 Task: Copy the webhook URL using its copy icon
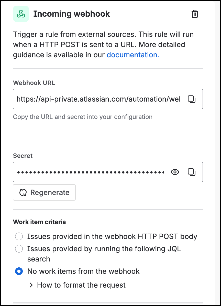point(192,99)
